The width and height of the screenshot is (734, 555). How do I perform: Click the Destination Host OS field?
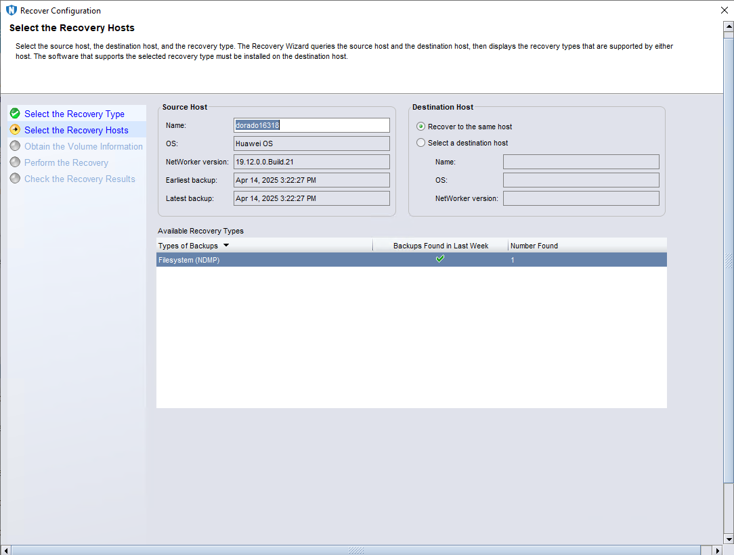click(x=581, y=179)
